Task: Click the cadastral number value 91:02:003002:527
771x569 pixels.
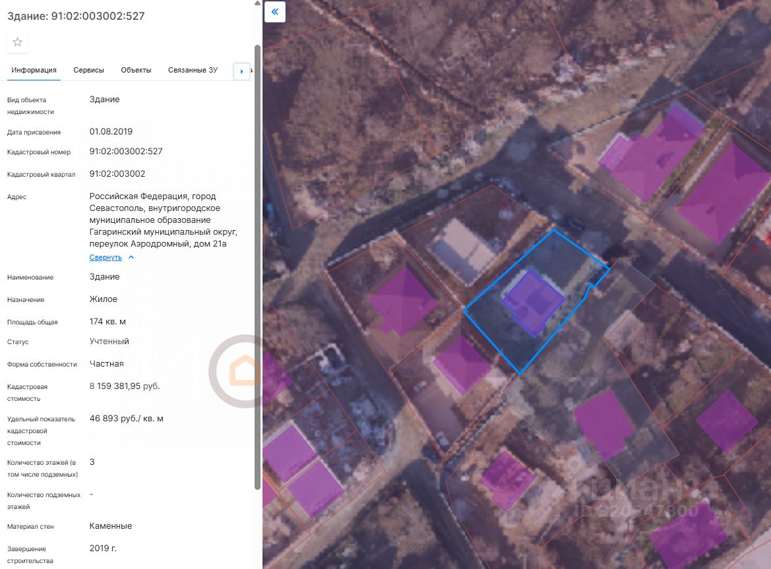Action: point(126,152)
